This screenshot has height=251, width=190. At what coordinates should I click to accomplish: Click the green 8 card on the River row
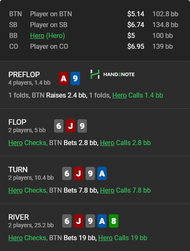pos(114,221)
